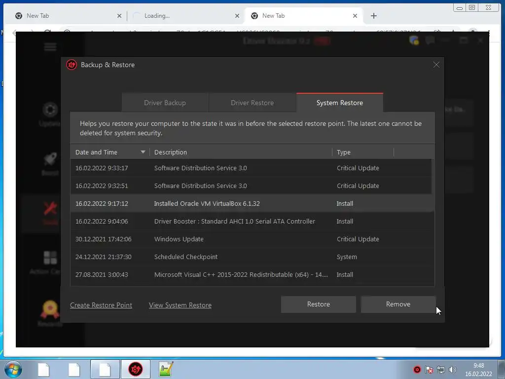Viewport: 505px width, 379px height.
Task: Click the Driver Booster shield gift icon
Action: coord(414,40)
